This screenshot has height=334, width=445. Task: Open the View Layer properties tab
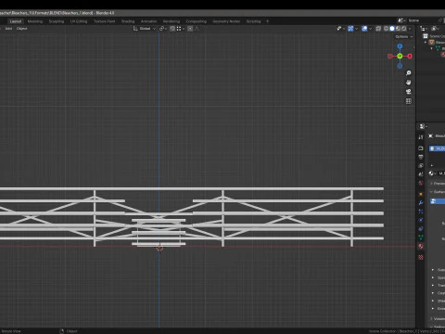point(421,166)
